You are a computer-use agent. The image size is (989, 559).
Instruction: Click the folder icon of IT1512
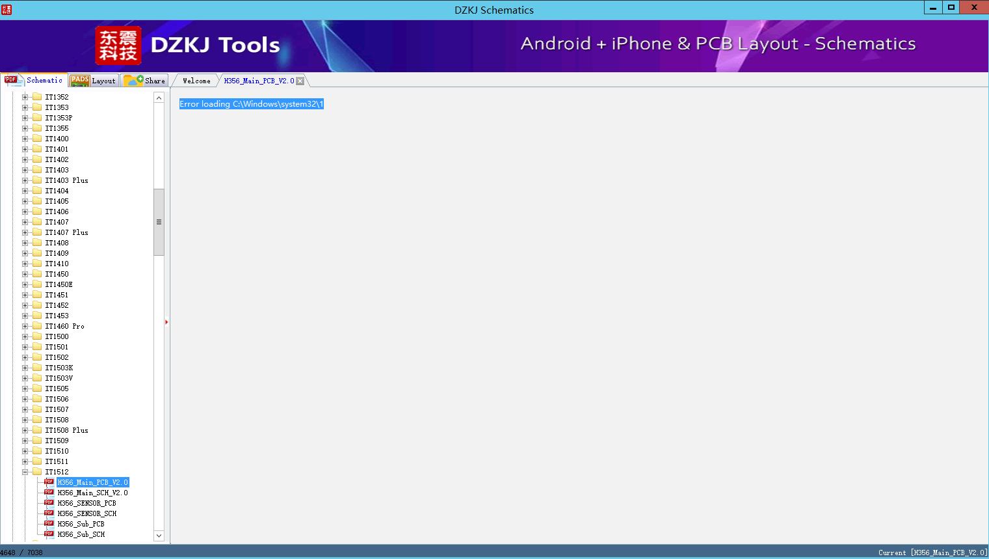[x=37, y=472]
